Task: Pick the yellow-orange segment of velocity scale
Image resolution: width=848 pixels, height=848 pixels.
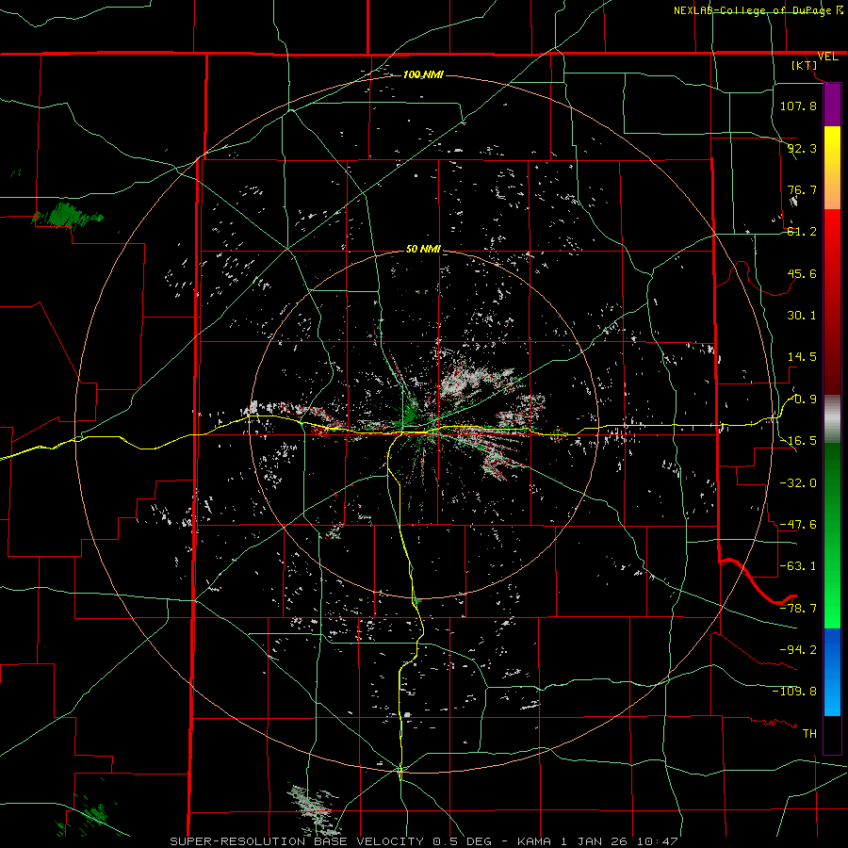Action: pyautogui.click(x=832, y=168)
